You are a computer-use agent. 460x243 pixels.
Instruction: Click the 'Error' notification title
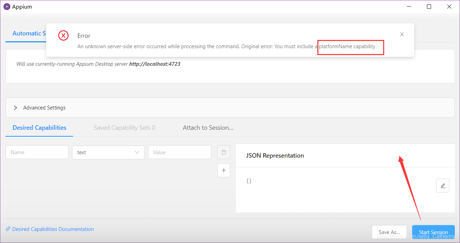[x=84, y=36]
